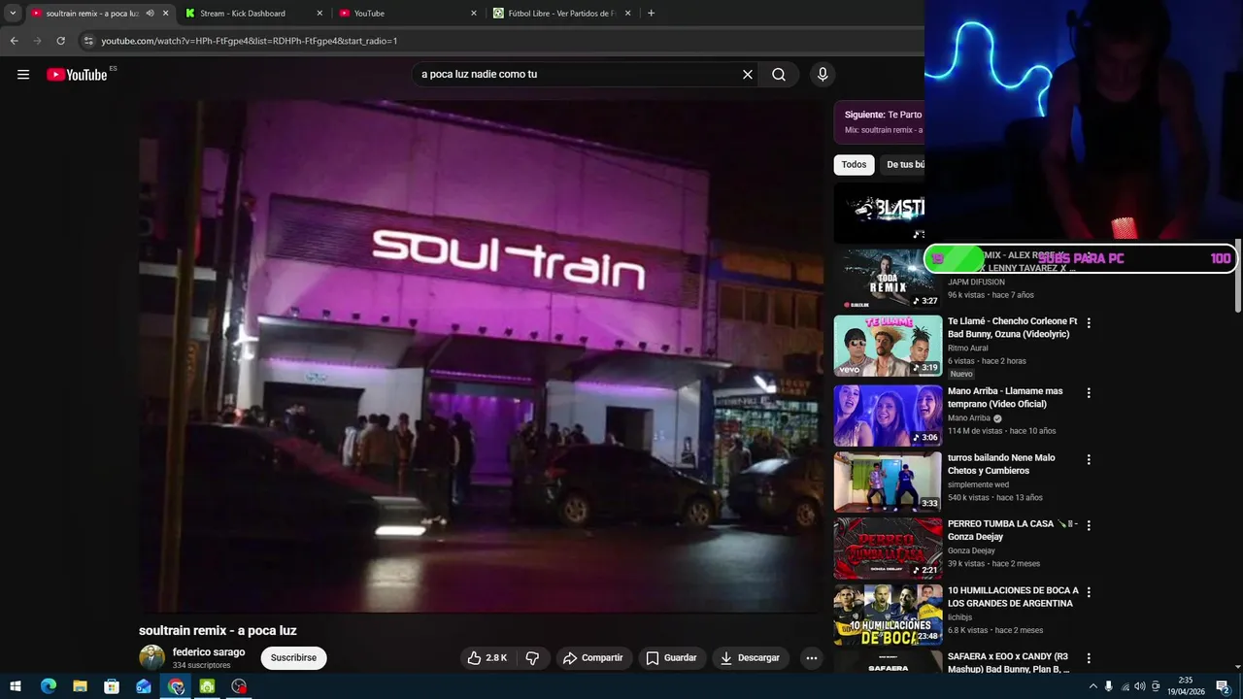
Task: Switch to the Fútbol Libre tab
Action: [561, 14]
